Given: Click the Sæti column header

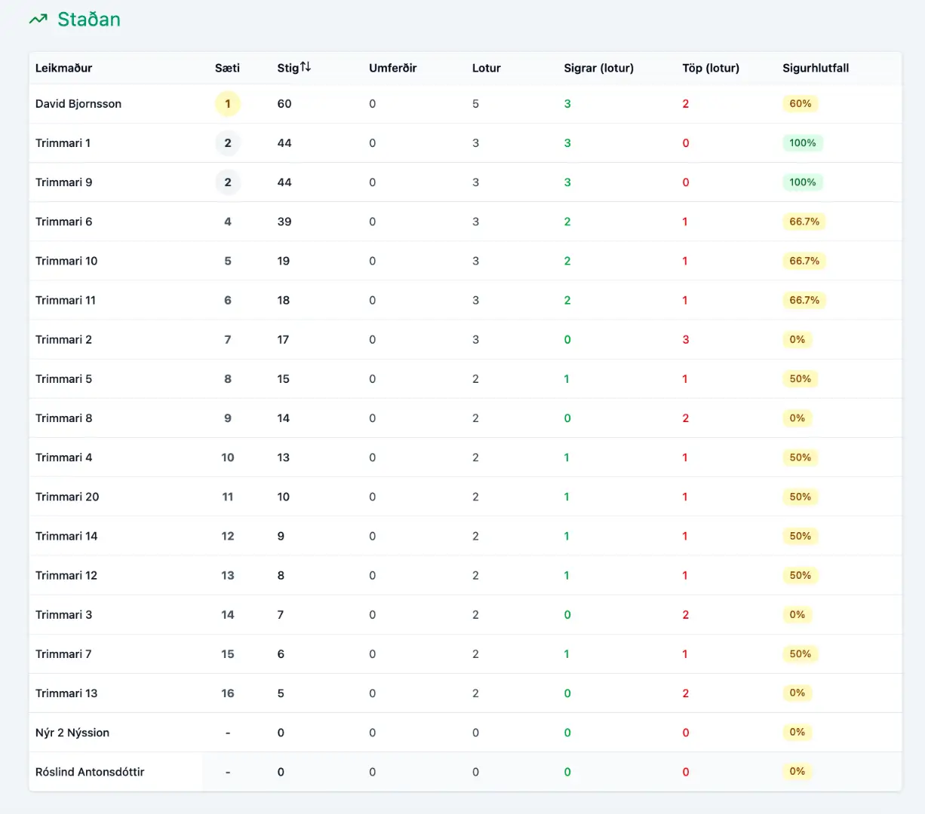Looking at the screenshot, I should [227, 68].
